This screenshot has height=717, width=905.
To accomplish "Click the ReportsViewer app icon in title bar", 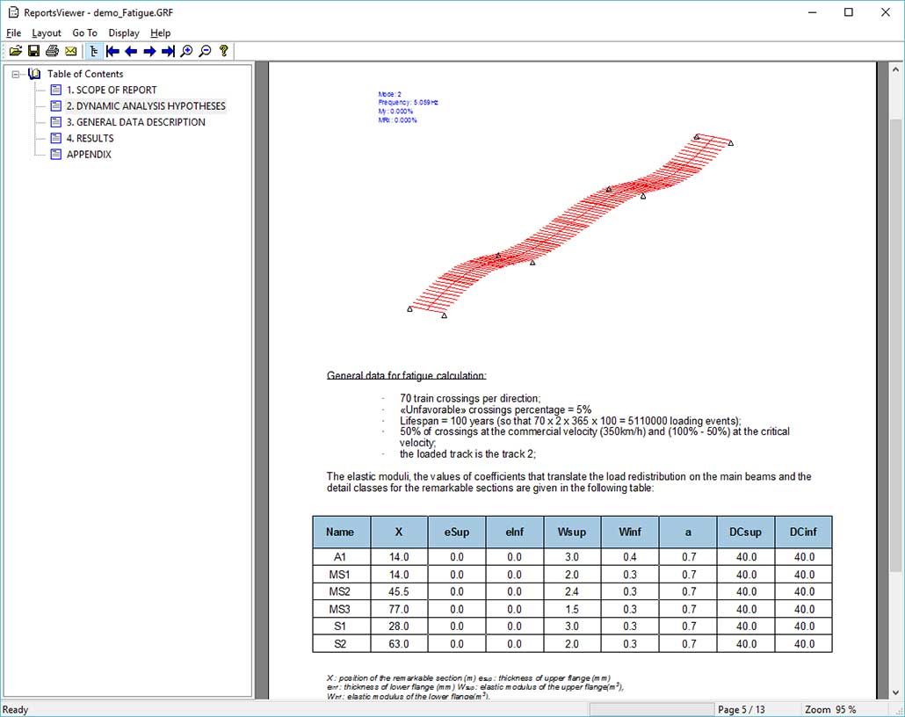I will point(13,12).
